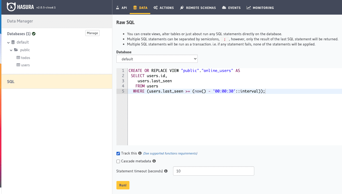Click the Actions gears icon

tap(155, 8)
